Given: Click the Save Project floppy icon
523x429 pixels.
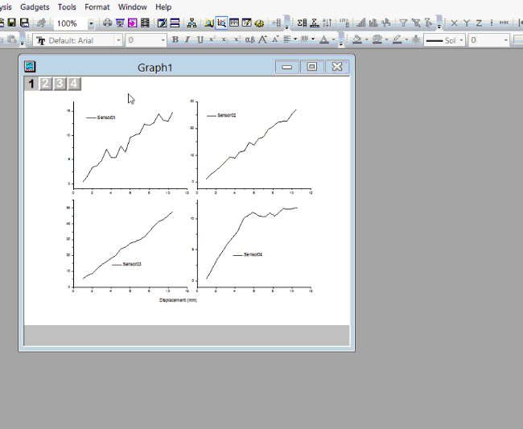Looking at the screenshot, I should tap(12, 23).
